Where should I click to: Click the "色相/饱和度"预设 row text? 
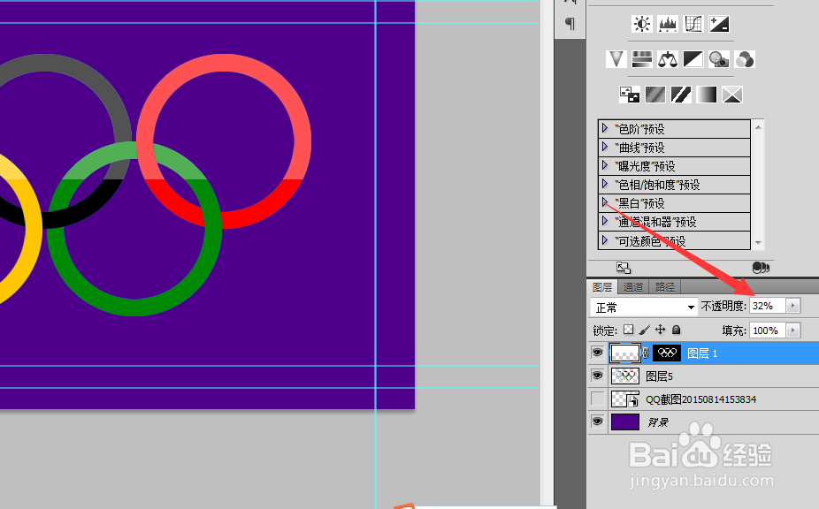(x=657, y=185)
